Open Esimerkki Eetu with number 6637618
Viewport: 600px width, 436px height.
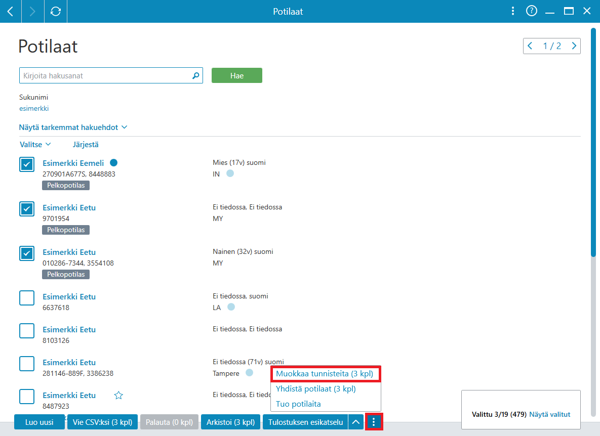(x=69, y=296)
